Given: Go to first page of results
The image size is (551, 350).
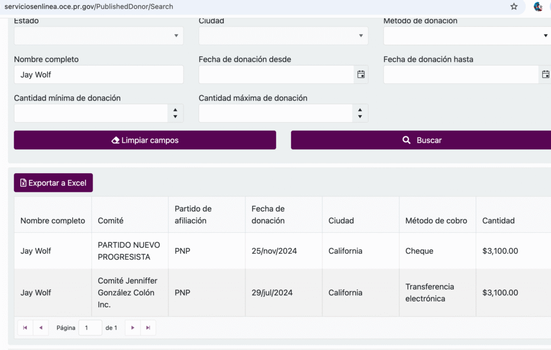Looking at the screenshot, I should (x=25, y=327).
